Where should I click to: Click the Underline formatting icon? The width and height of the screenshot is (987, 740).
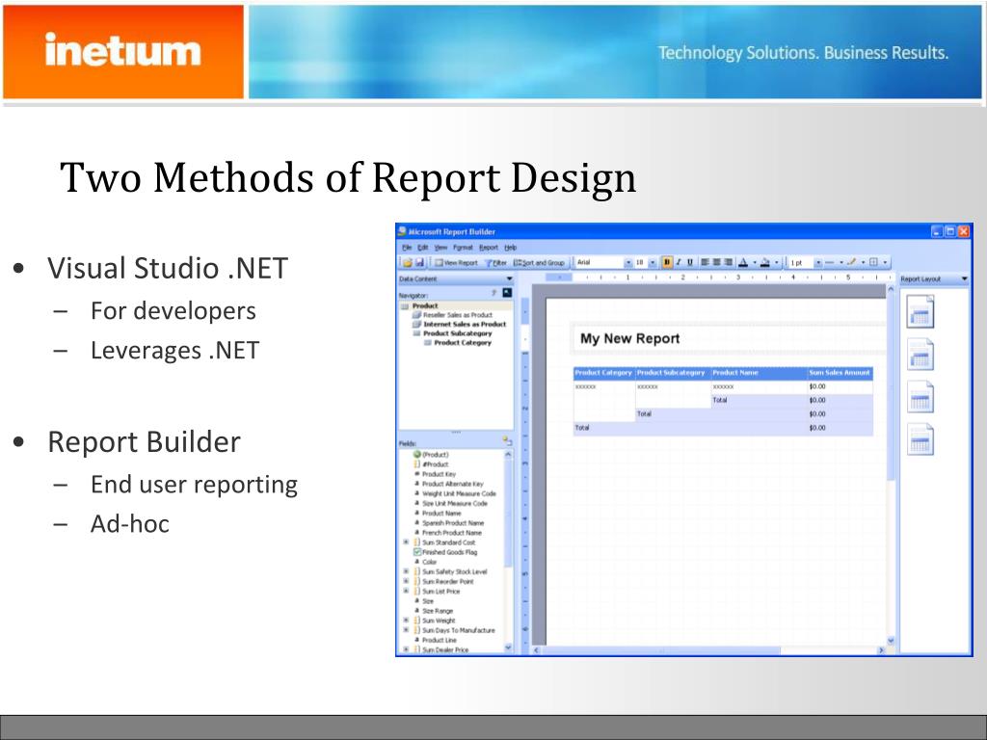690,262
